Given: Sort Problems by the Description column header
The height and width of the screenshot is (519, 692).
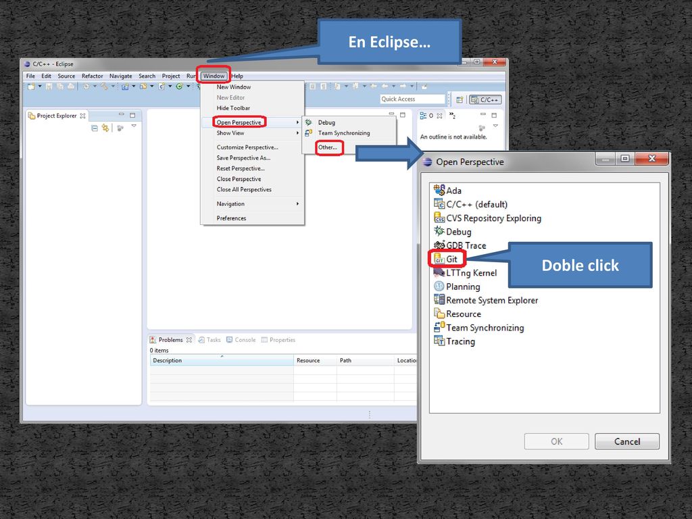Looking at the screenshot, I should 222,361.
